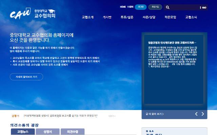The width and height of the screenshot is (217, 135).
Task: Click the orange 성명서 ticker label
Action: point(15,116)
